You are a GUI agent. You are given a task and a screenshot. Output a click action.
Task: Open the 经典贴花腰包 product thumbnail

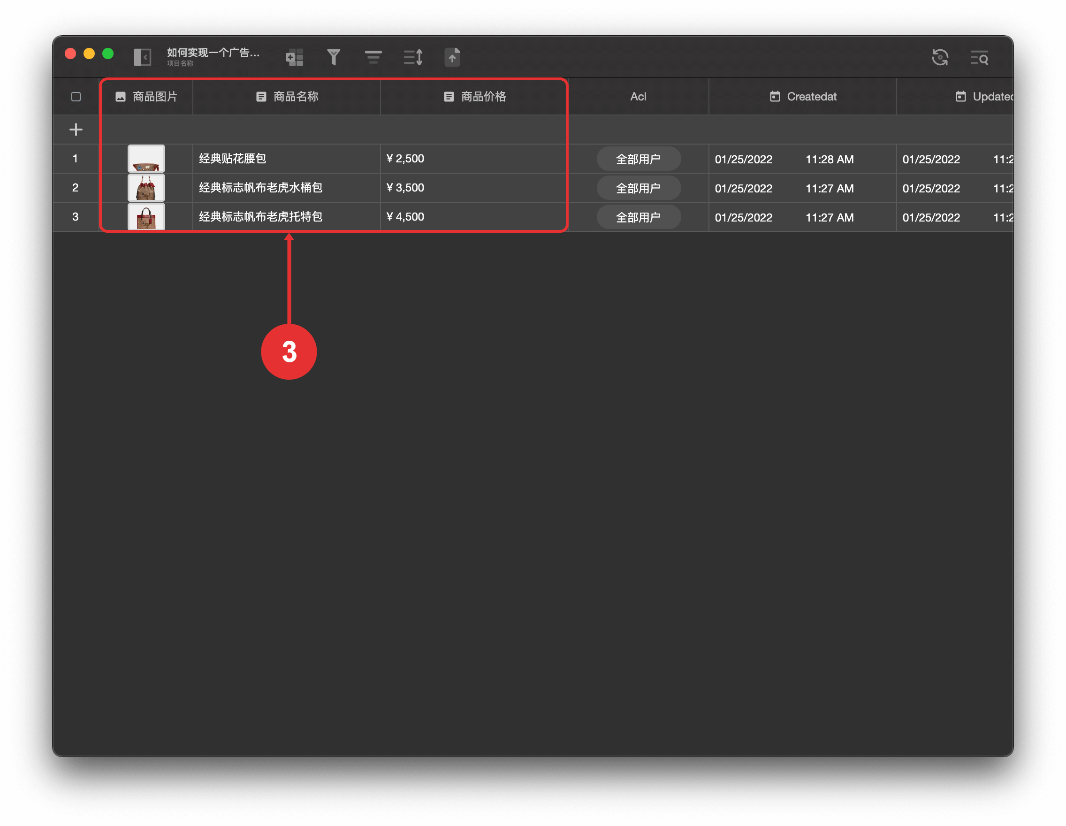[x=146, y=159]
